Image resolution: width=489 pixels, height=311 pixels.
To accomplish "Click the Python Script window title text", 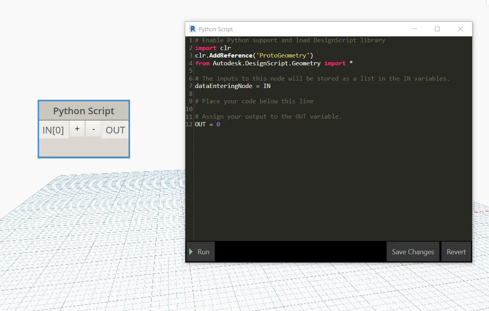I will point(216,29).
